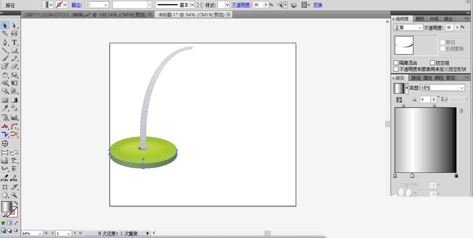
Task: Set toolbox fill mode to None
Action: coord(16,223)
